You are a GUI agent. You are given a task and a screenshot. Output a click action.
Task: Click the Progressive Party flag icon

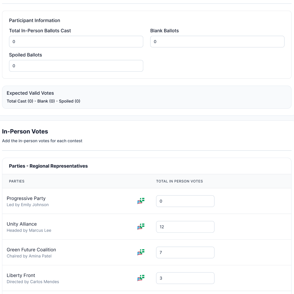pos(140,201)
